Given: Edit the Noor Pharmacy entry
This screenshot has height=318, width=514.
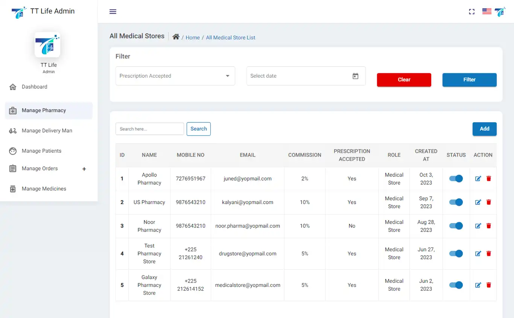Looking at the screenshot, I should point(478,226).
